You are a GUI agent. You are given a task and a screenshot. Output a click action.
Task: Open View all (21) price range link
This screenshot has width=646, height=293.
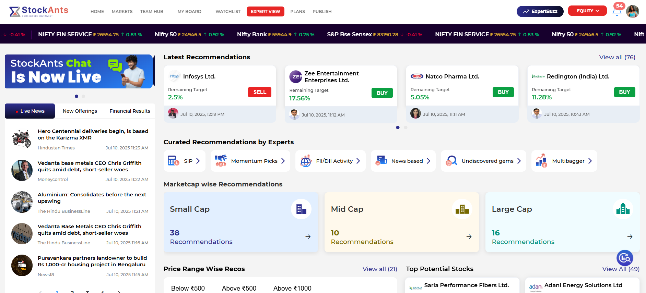click(380, 269)
